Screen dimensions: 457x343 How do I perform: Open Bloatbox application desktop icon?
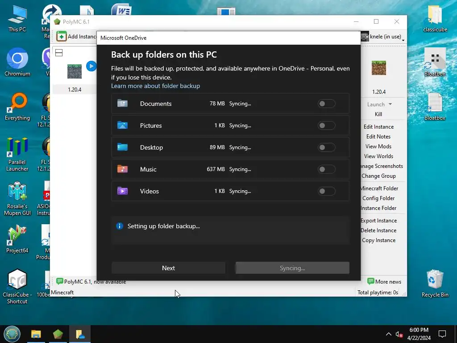click(x=435, y=63)
